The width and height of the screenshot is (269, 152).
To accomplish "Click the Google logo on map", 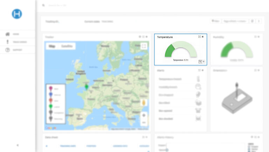I will [x=50, y=128].
